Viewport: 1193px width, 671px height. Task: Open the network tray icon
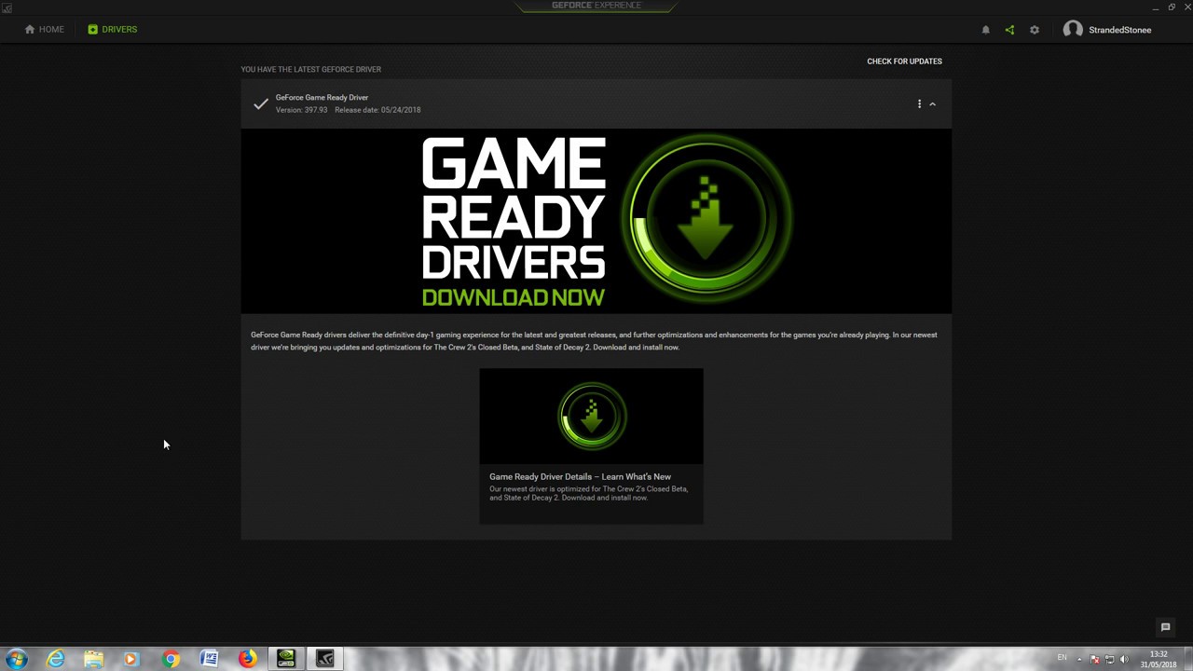1109,660
